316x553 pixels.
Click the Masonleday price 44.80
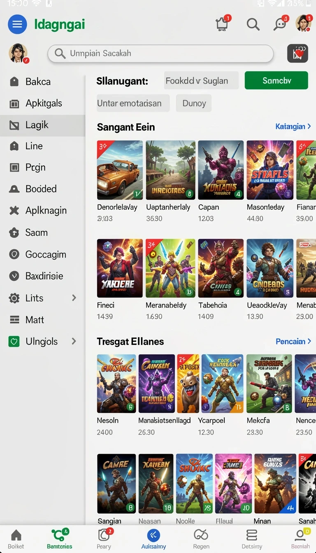[x=255, y=219]
